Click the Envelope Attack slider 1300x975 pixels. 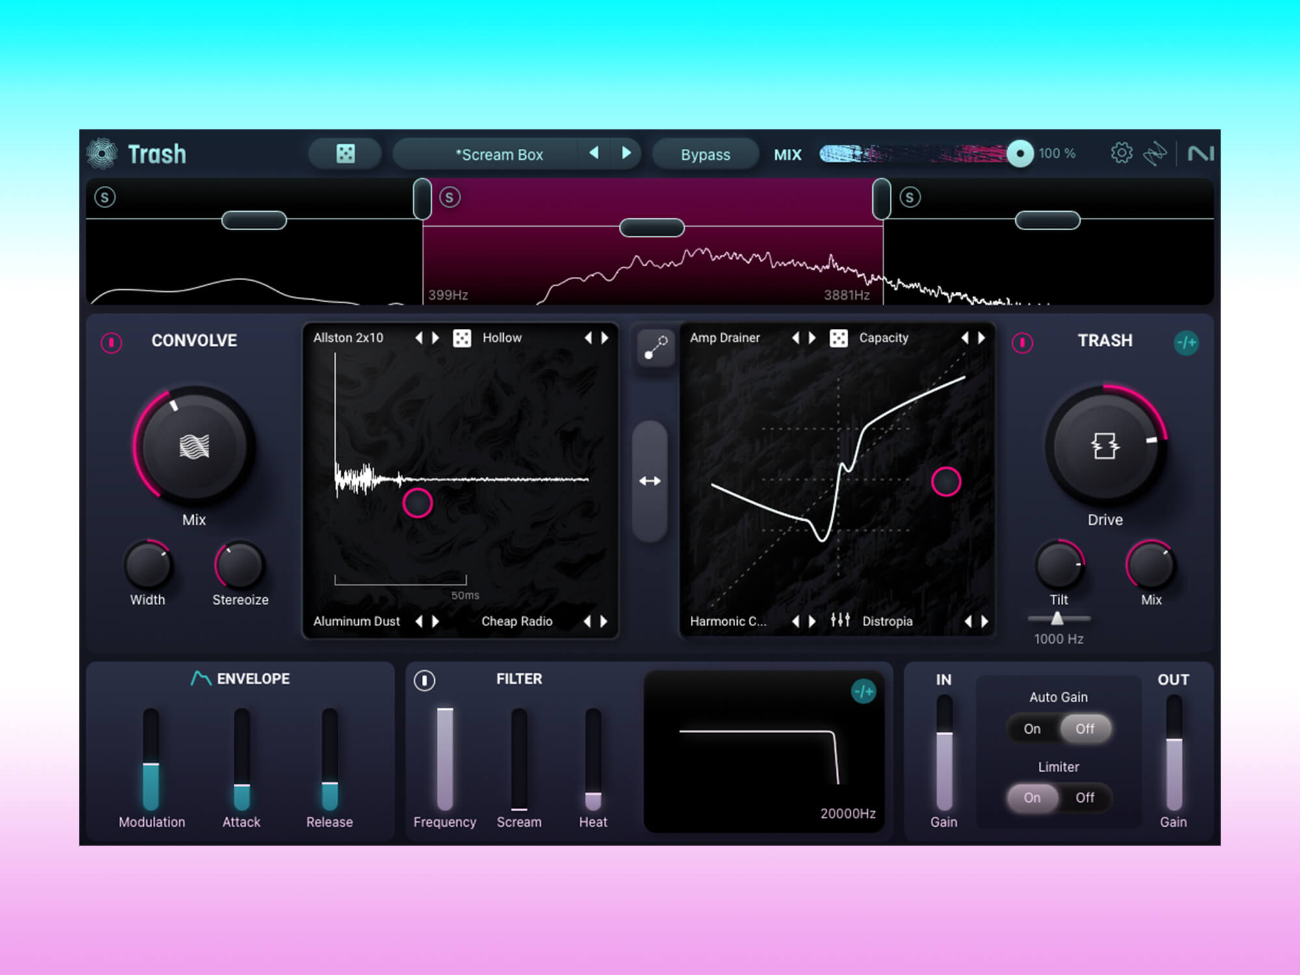pyautogui.click(x=242, y=759)
